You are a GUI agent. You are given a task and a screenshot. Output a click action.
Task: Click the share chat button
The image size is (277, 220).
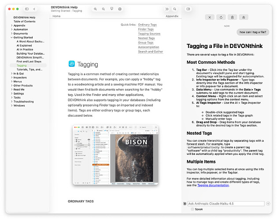click(243, 17)
